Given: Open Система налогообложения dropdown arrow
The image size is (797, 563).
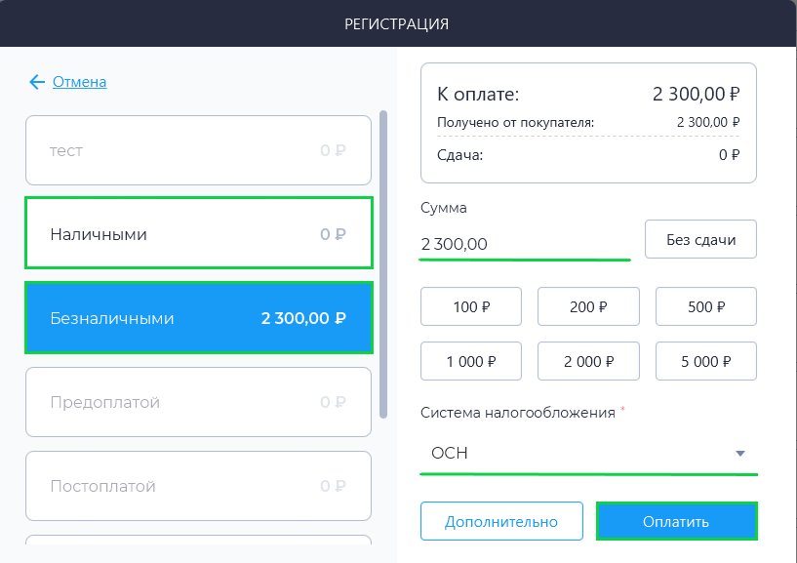Looking at the screenshot, I should [x=740, y=453].
